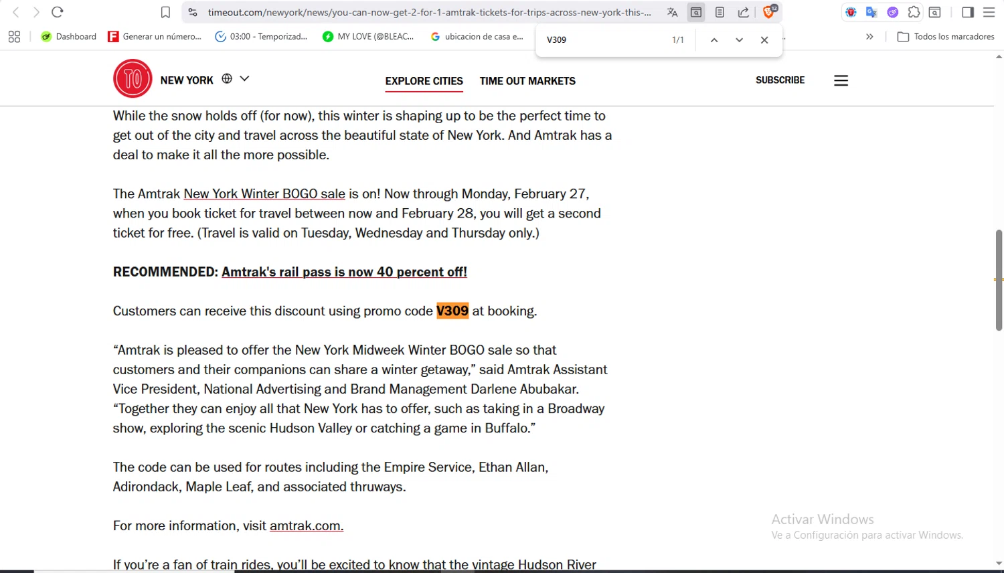Open the Dashboard bookmark
Image resolution: width=1004 pixels, height=573 pixels.
tap(68, 37)
